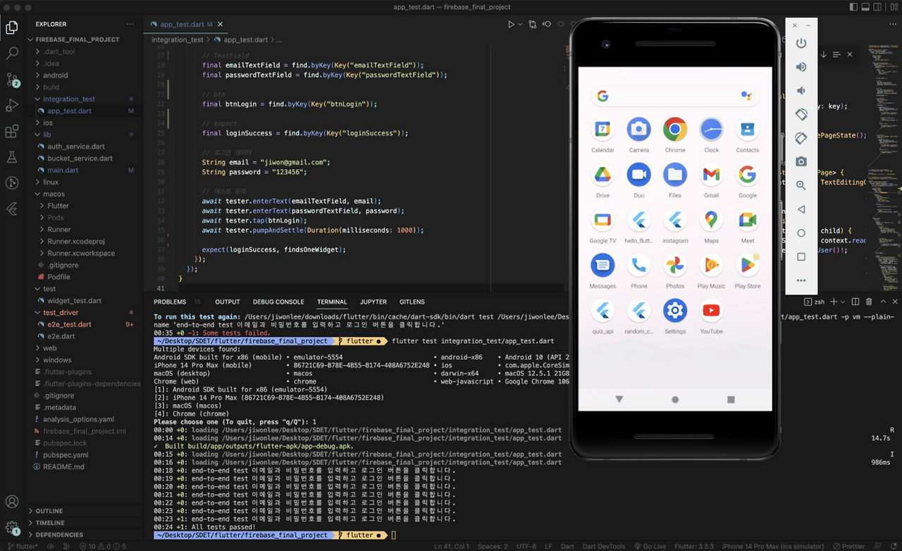Screen dimensions: 902x551
Task: Open the Flutter sidebar view
Action: (12, 209)
